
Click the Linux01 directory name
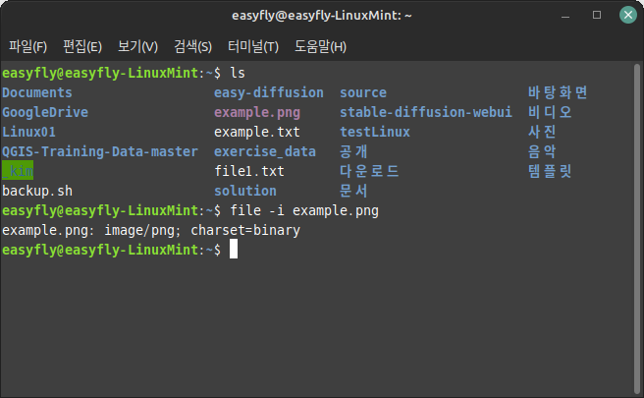tap(28, 132)
